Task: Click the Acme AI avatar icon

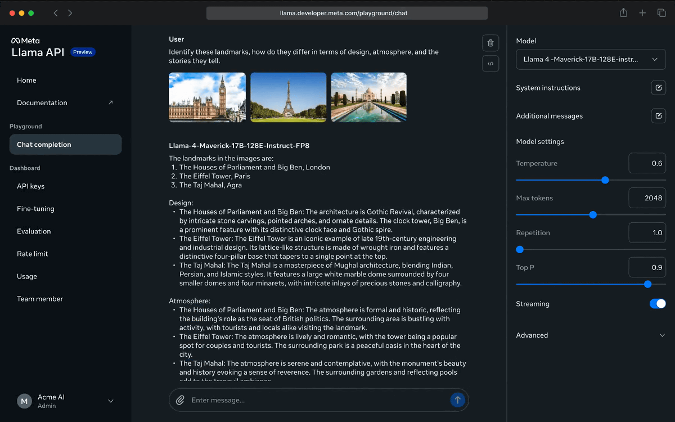Action: tap(24, 401)
